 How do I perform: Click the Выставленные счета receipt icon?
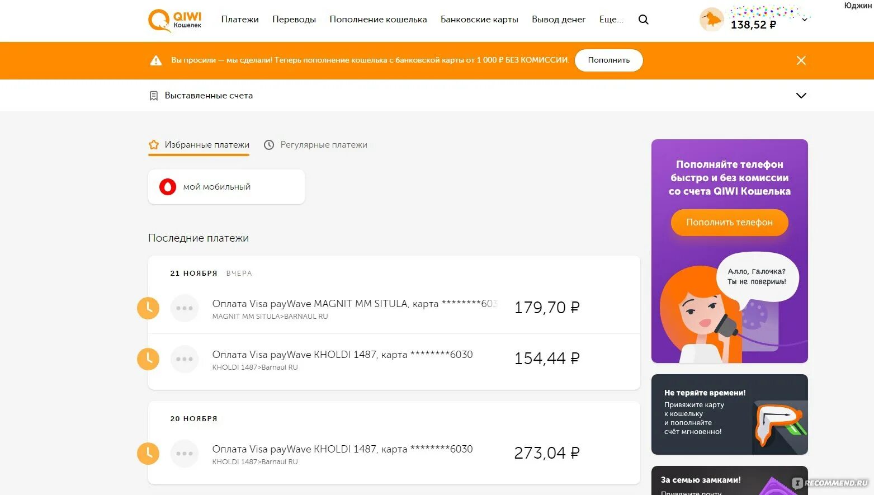154,96
